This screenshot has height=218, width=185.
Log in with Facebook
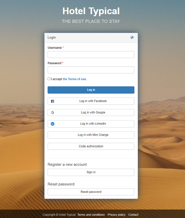point(91,101)
